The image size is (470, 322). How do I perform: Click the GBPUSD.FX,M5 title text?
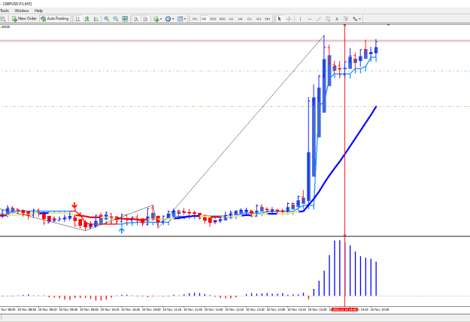(x=17, y=4)
